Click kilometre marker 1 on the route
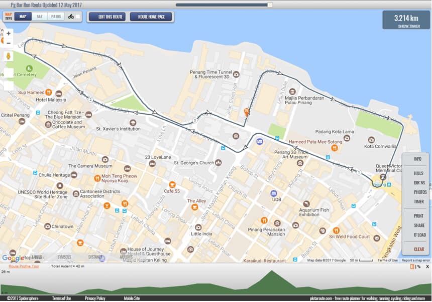The width and height of the screenshot is (432, 302). tap(359, 173)
